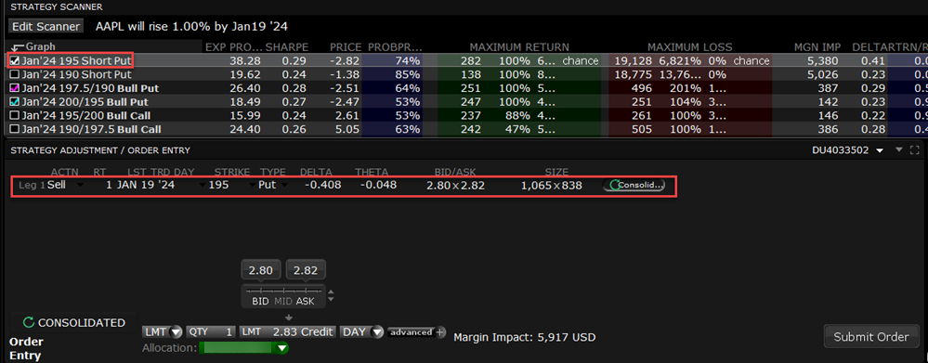928x363 pixels.
Task: Check the Jan'24 190 Short Put graph checkbox
Action: point(16,74)
